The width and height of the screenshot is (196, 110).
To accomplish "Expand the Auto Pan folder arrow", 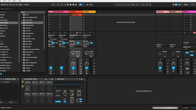I will (x=22, y=23).
